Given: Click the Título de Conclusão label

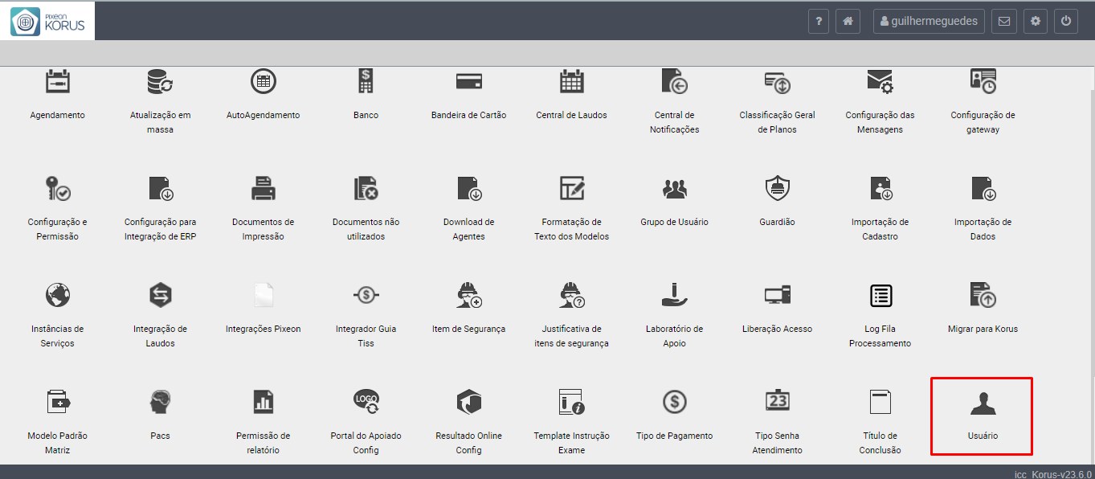Looking at the screenshot, I should coord(880,443).
